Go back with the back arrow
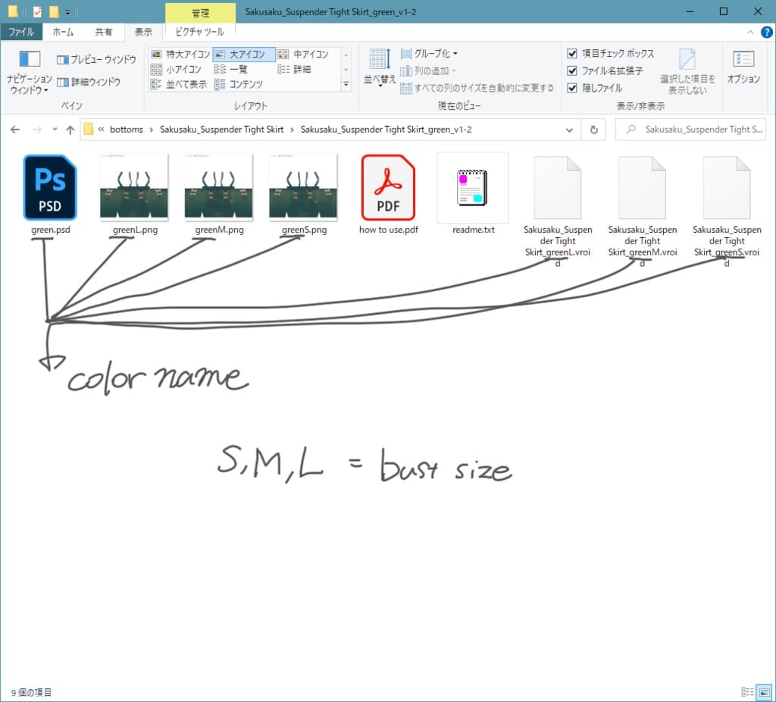Viewport: 776px width, 702px height. coord(15,130)
